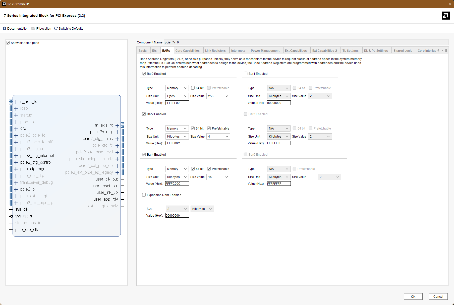
Task: Close the Re-customize IP dialog
Action: (450, 4)
